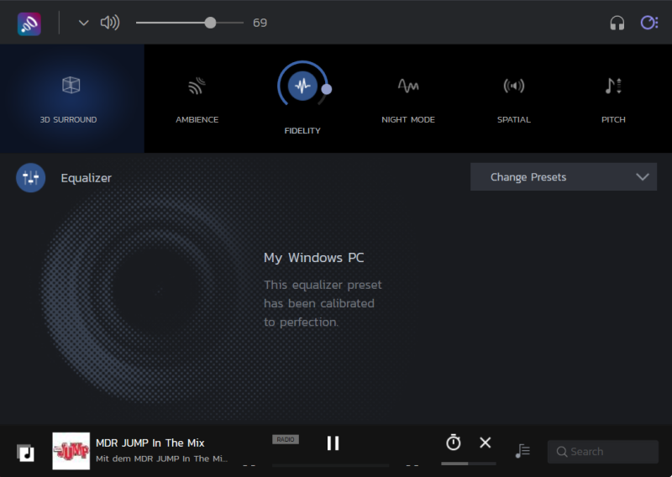Open the playlist queue icon

point(522,451)
